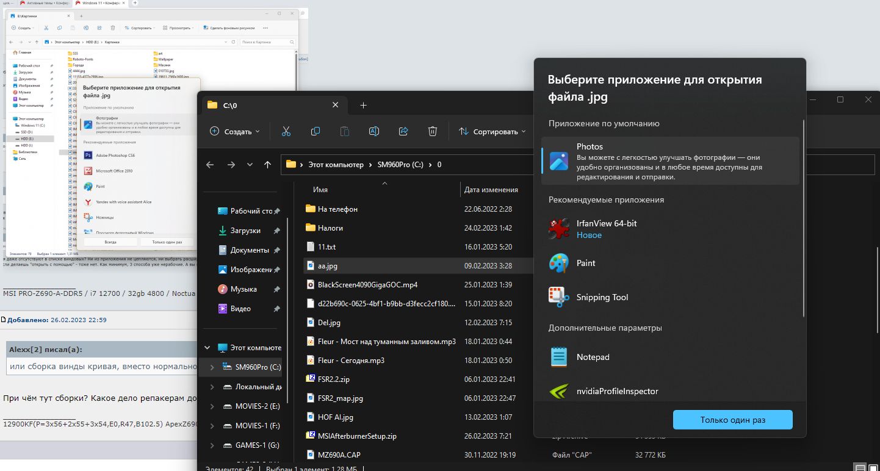Cut the selected file in dark Explorer toolbar
This screenshot has height=471, width=880.
[x=286, y=131]
